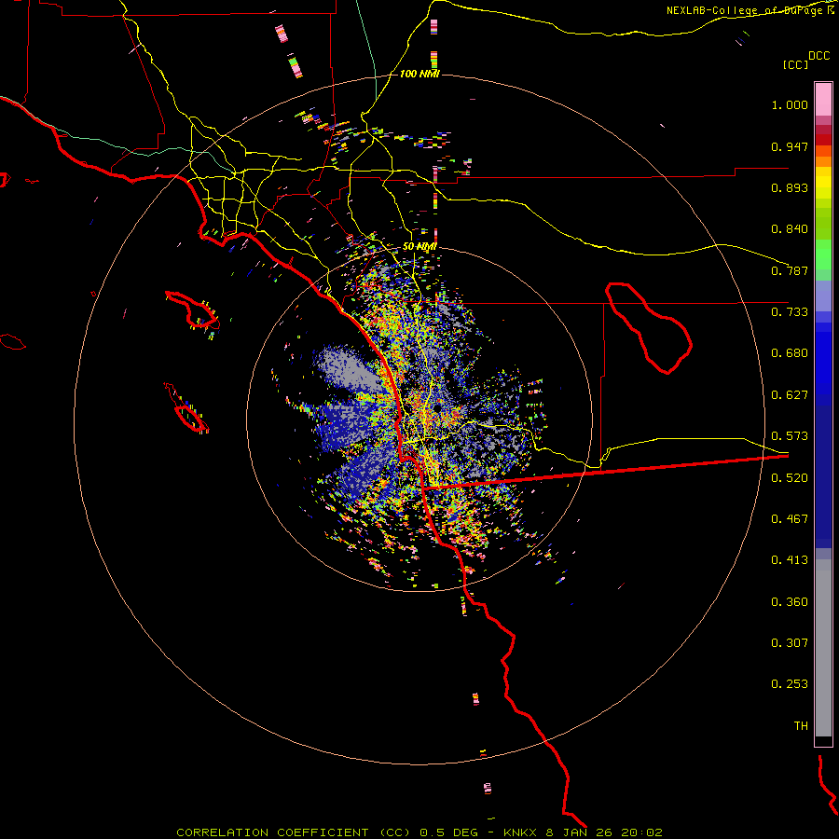This screenshot has width=839, height=839.
Task: Click the KNKX radar site identifier
Action: click(x=522, y=832)
